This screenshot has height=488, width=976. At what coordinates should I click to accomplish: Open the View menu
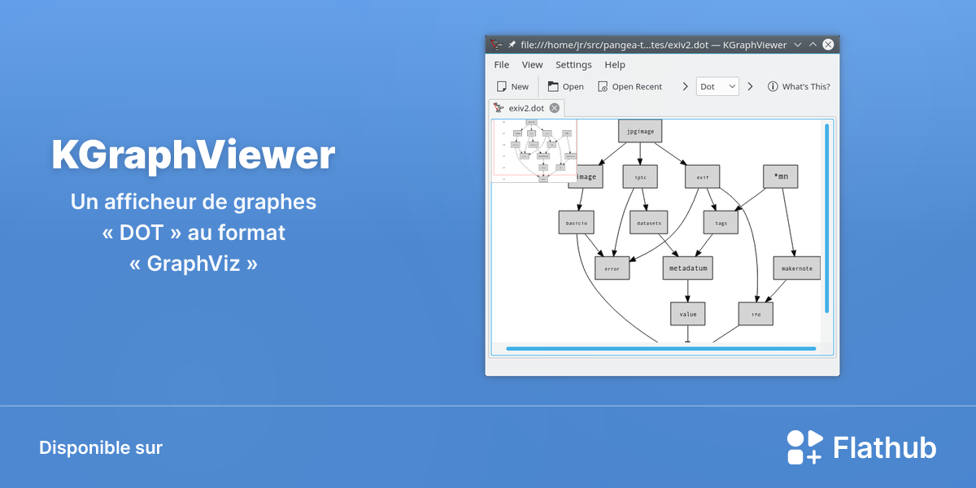pos(532,65)
